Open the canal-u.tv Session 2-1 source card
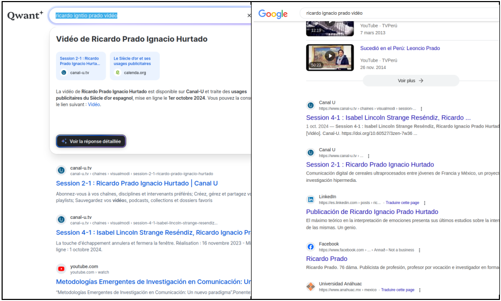This screenshot has width=501, height=301. [x=80, y=65]
